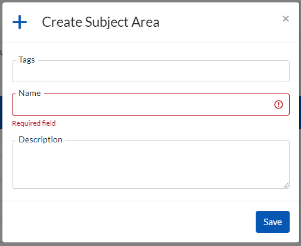The image size is (301, 246).
Task: Click the Name field label
Action: tap(30, 93)
